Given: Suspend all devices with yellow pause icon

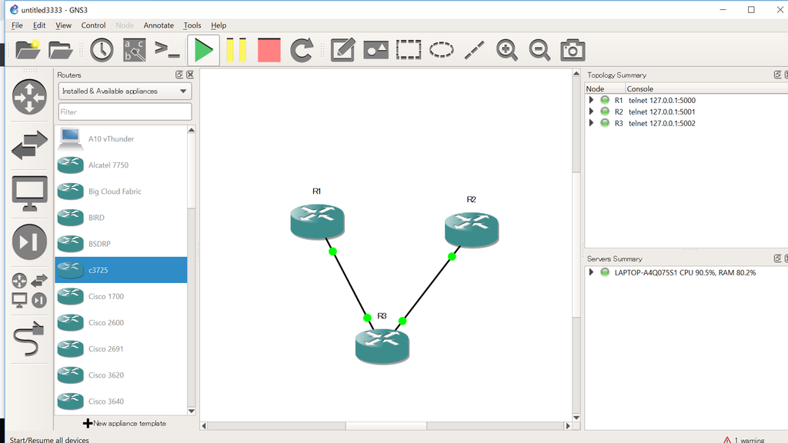Looking at the screenshot, I should pos(236,50).
